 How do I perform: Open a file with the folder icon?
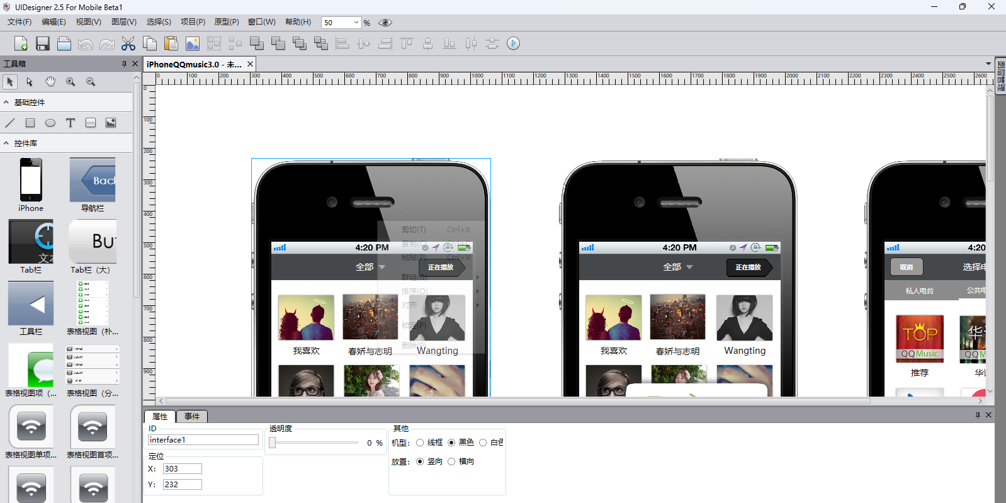[64, 43]
